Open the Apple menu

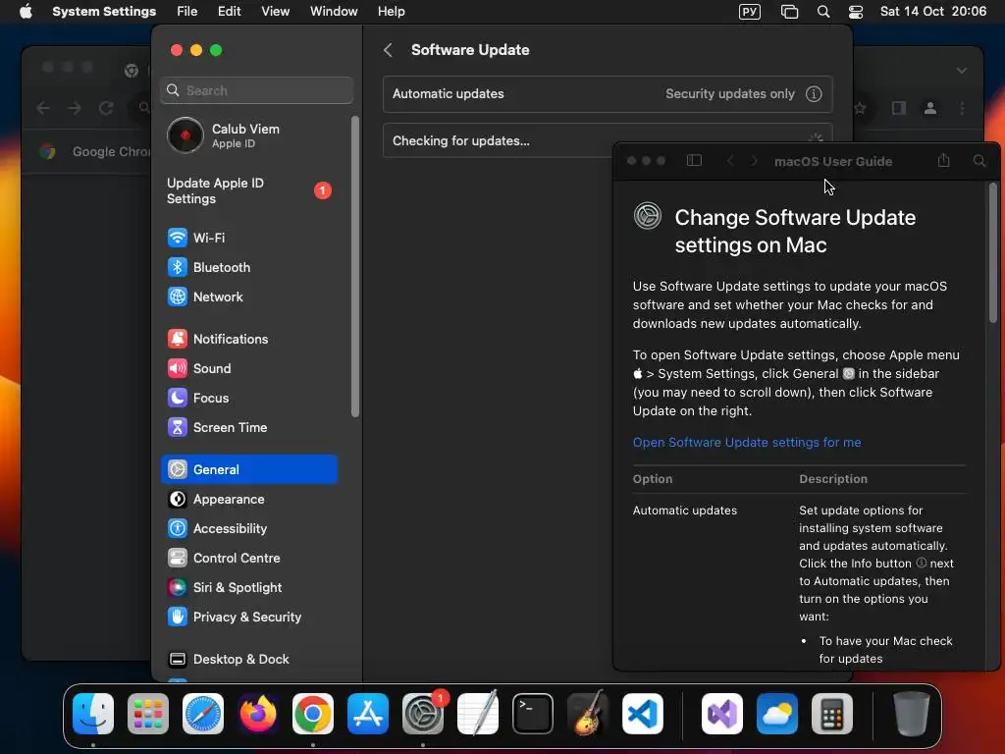click(26, 12)
